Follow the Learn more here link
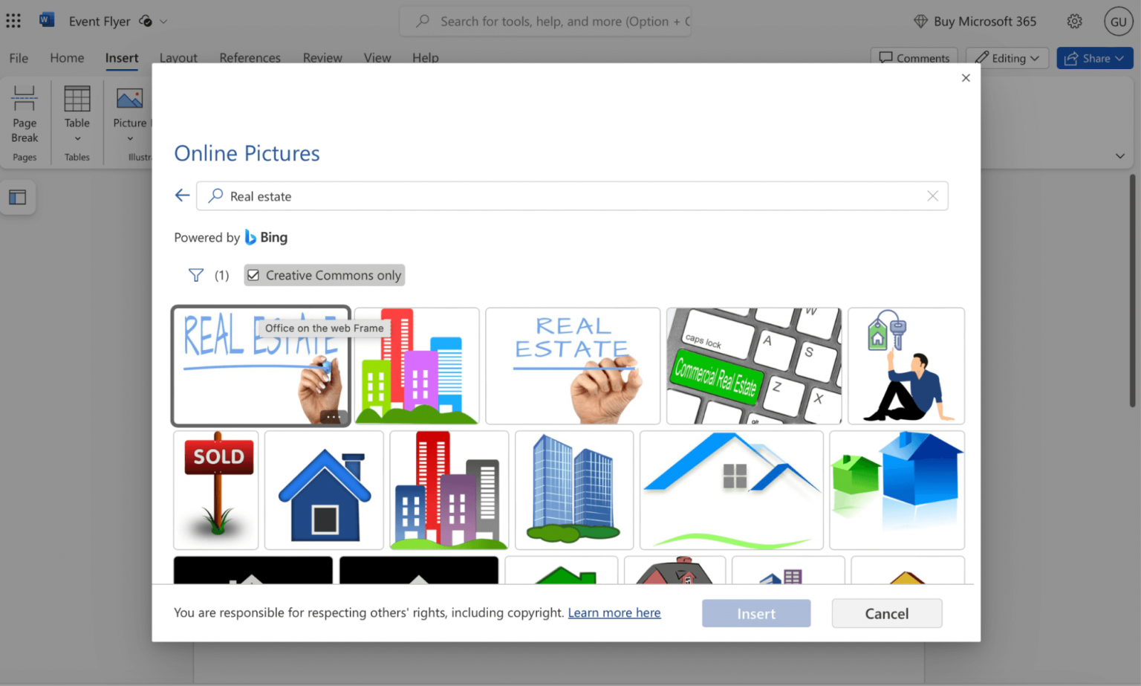 click(x=614, y=612)
